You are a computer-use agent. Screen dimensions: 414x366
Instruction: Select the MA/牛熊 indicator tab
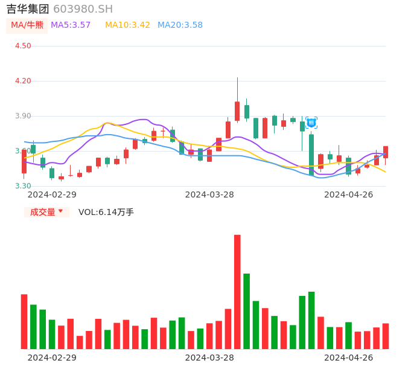27,25
